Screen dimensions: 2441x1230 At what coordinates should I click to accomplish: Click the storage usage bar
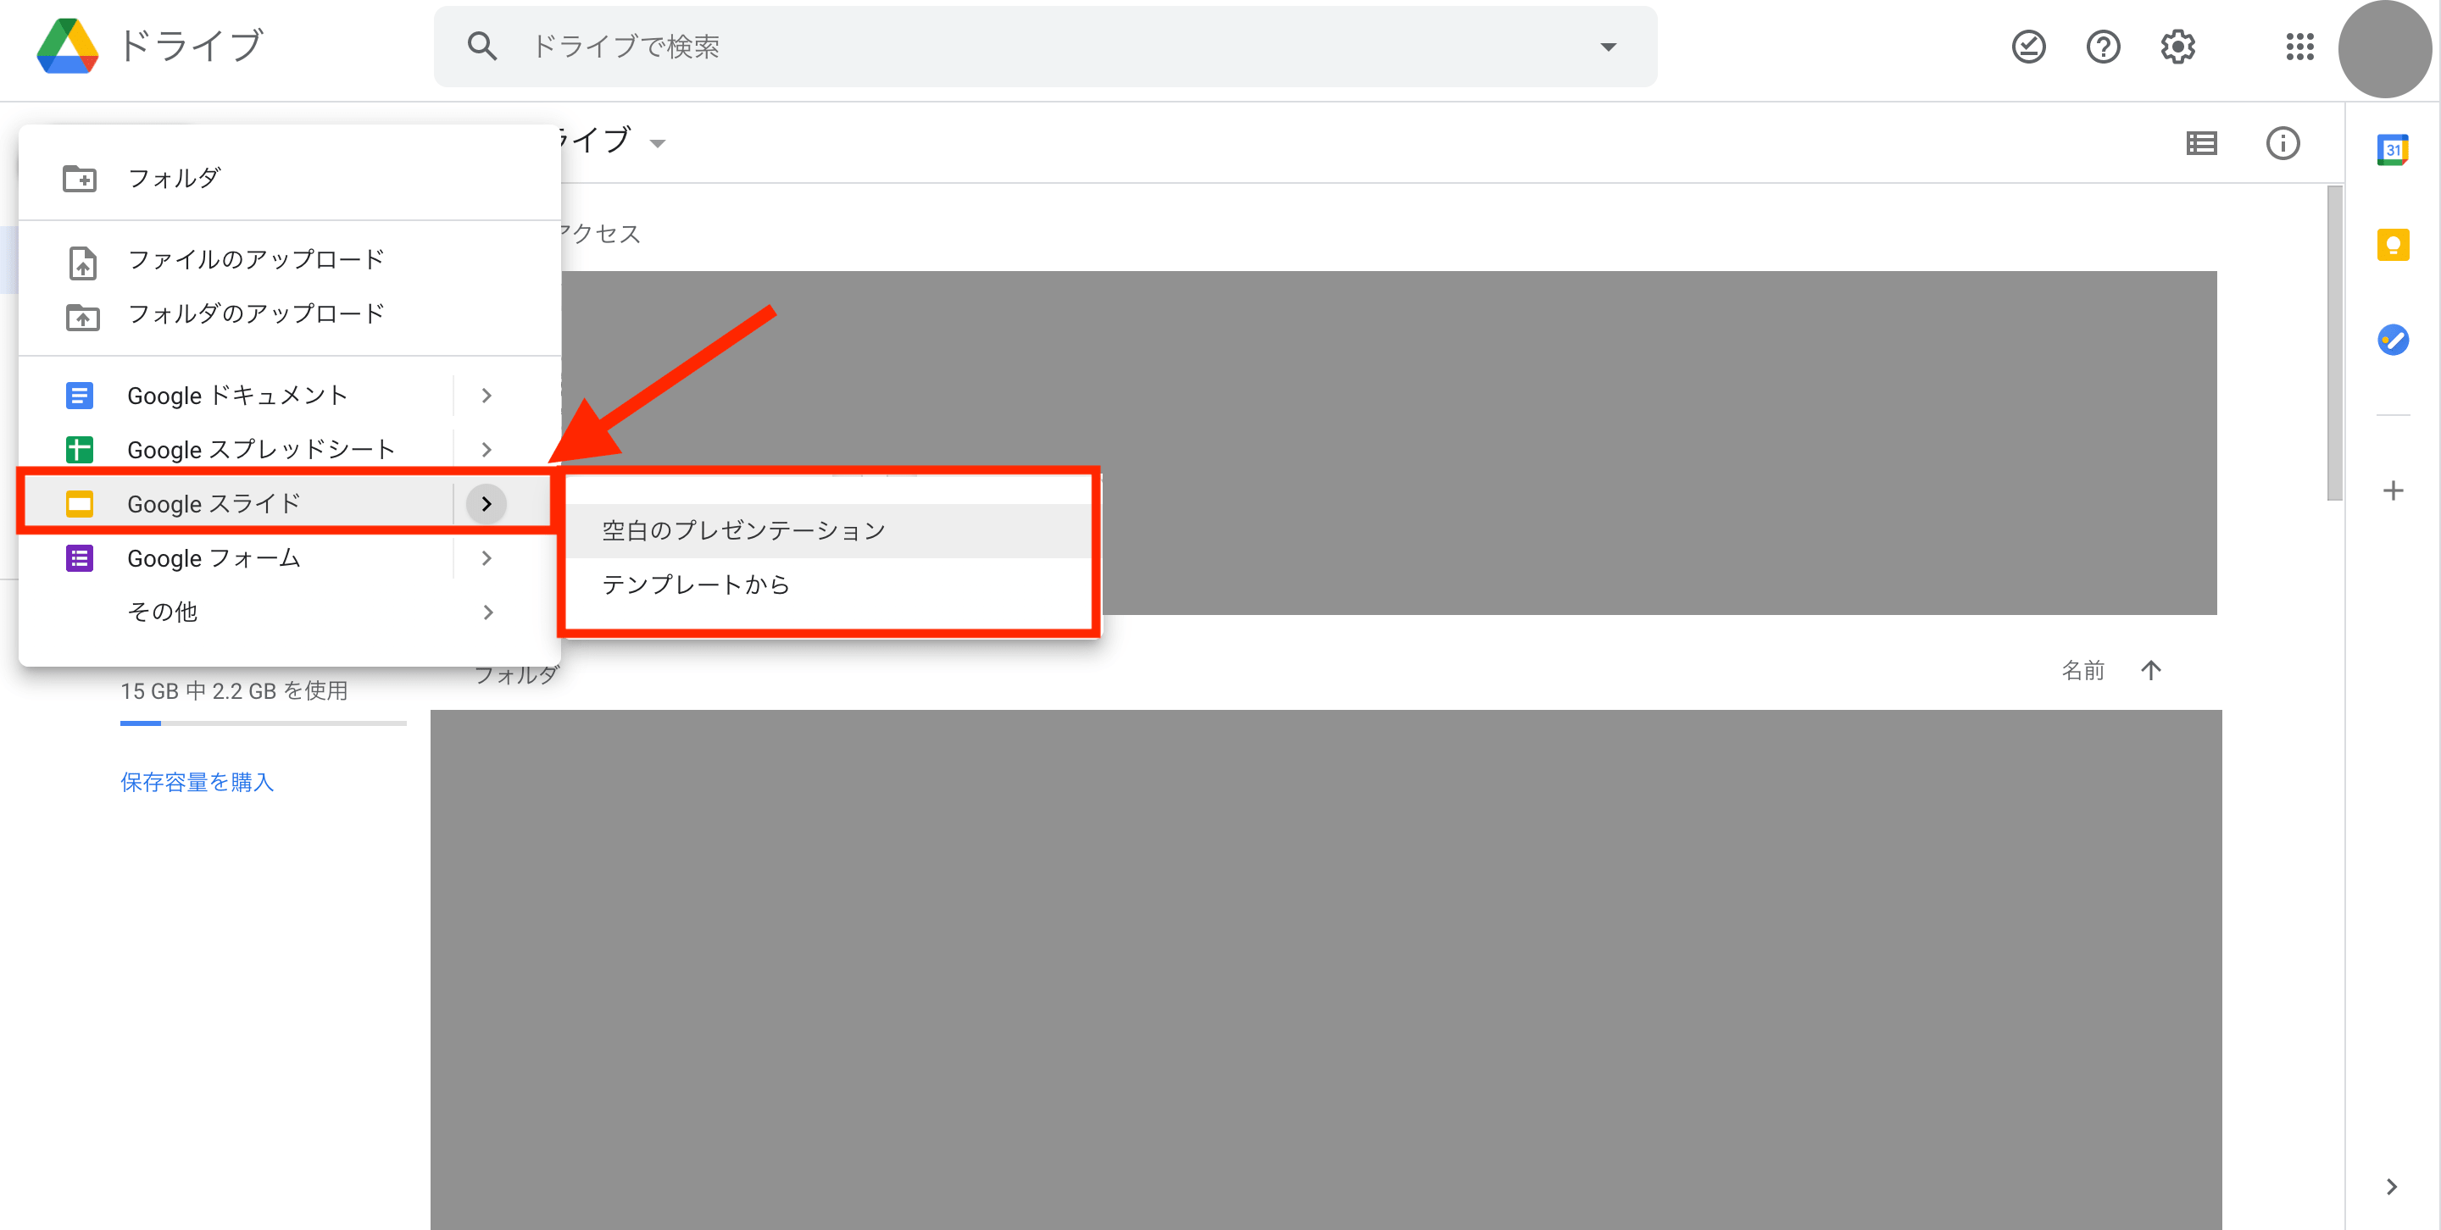click(x=264, y=723)
